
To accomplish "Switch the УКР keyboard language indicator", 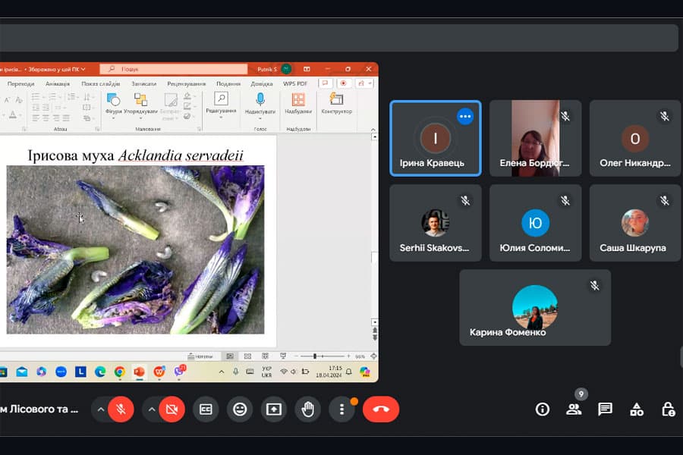I will click(x=266, y=372).
